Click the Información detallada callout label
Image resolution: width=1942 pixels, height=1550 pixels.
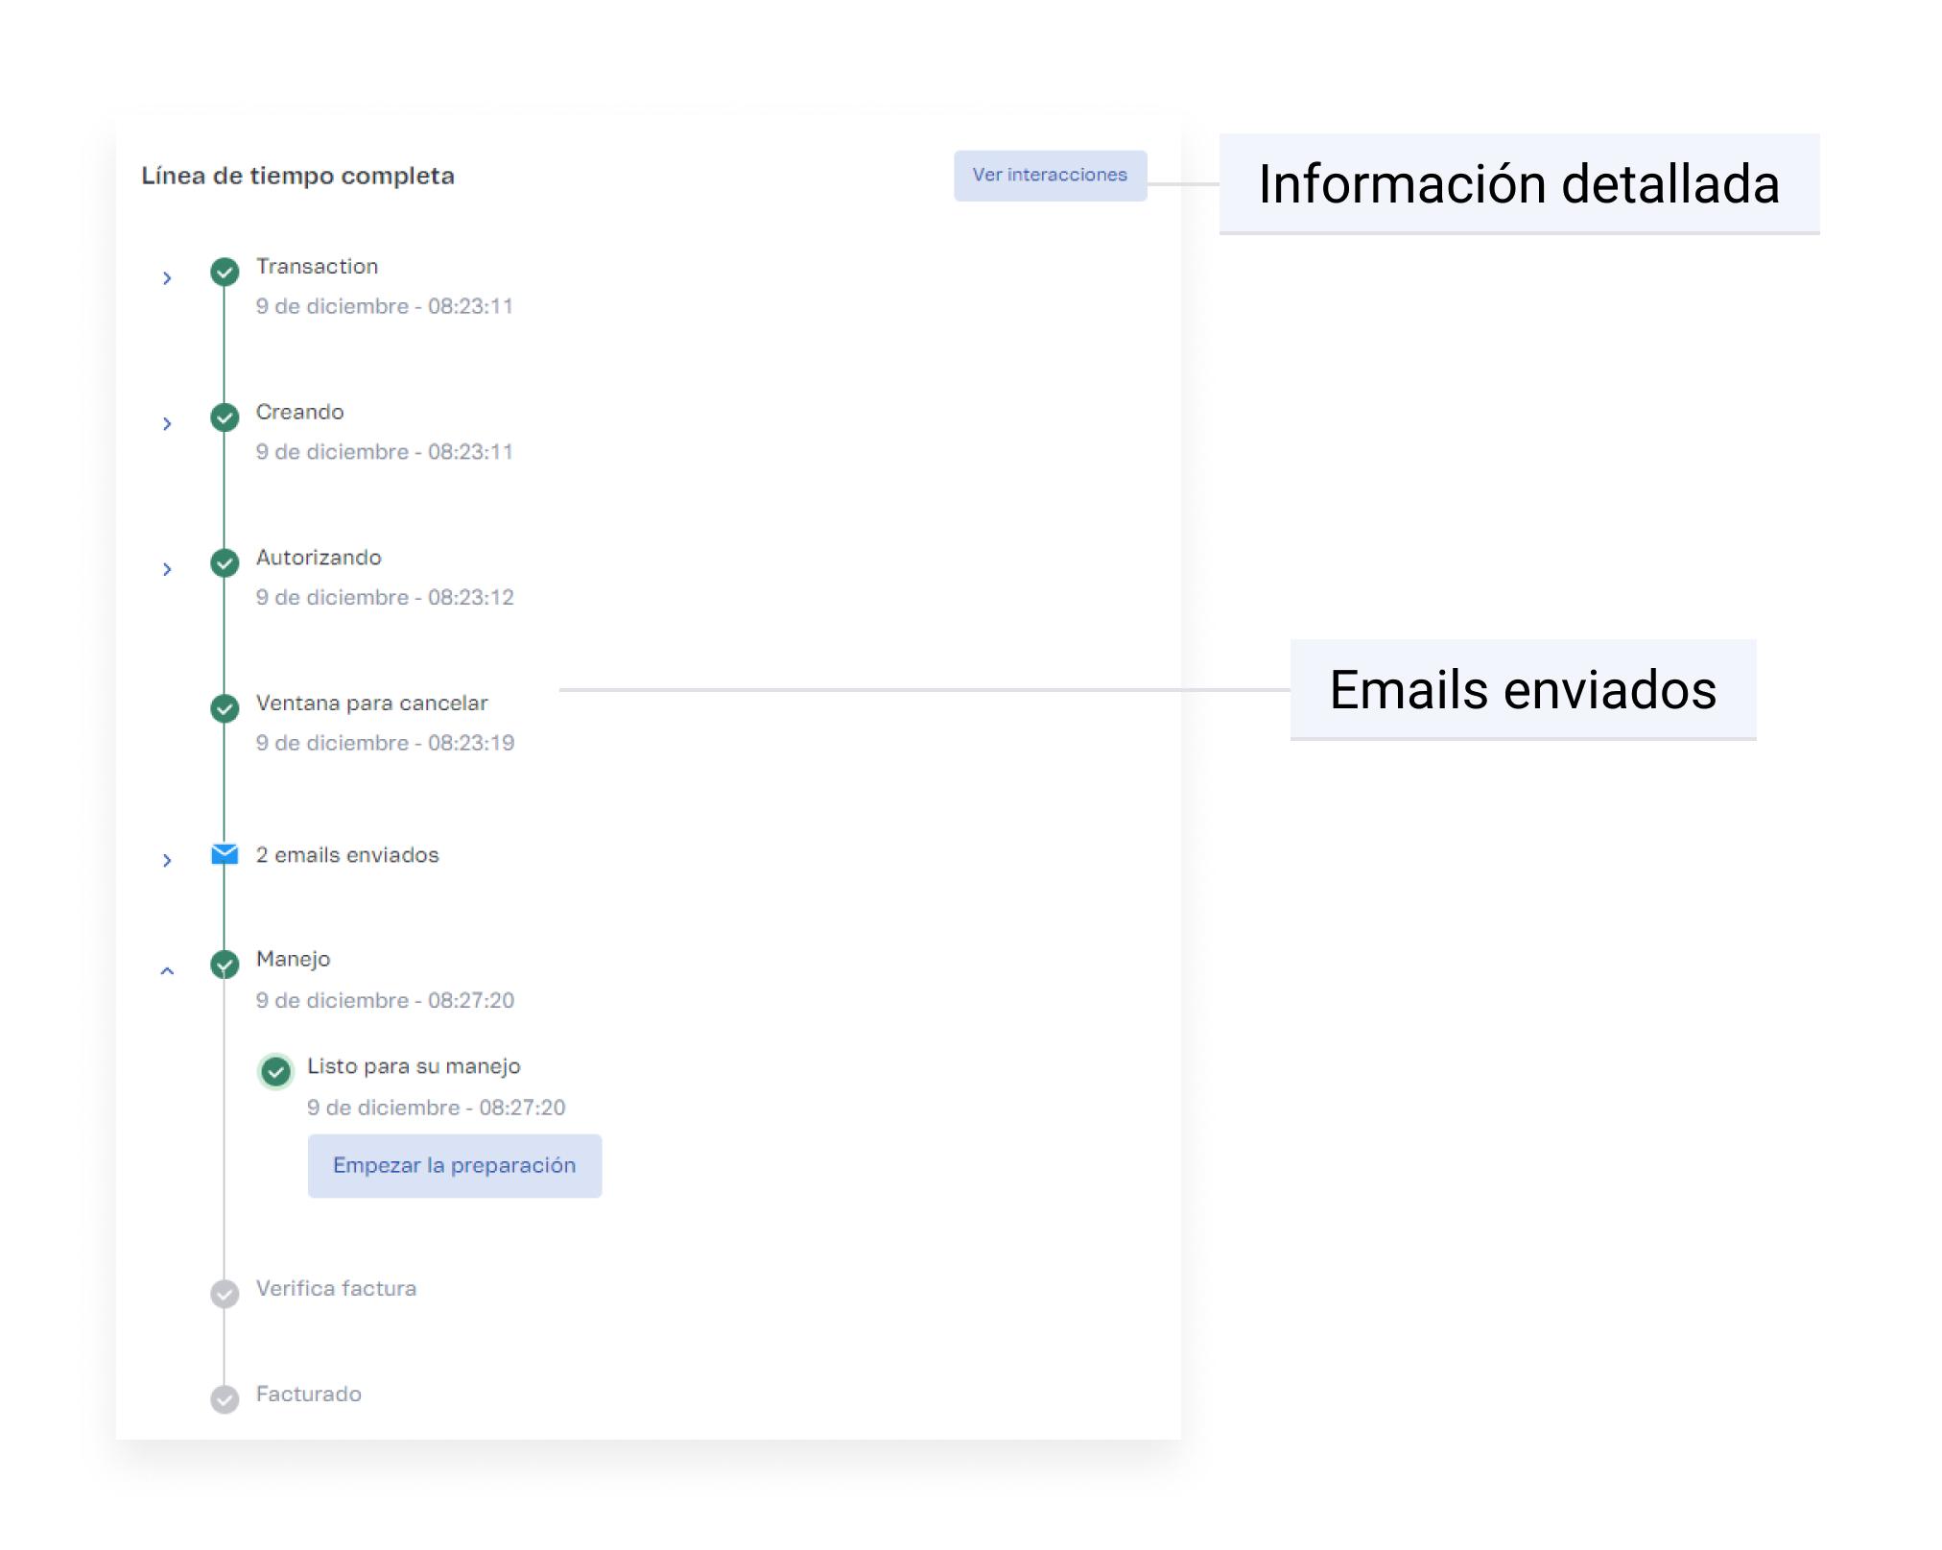pos(1519,184)
